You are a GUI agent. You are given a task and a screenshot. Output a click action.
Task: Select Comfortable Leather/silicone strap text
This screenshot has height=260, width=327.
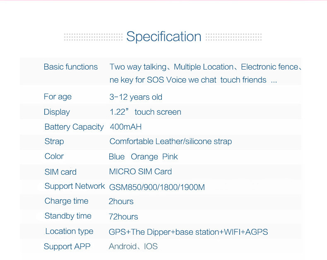(171, 142)
